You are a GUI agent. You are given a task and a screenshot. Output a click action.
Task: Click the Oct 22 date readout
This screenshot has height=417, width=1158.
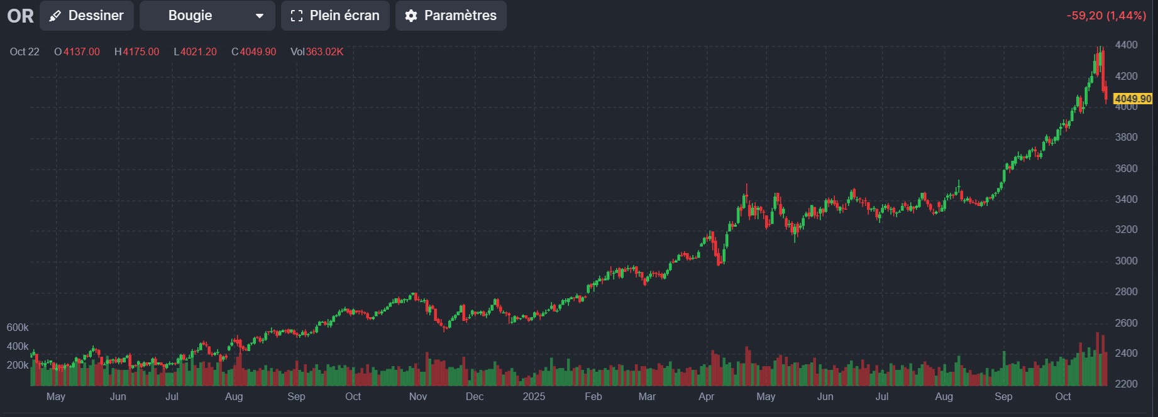click(25, 51)
